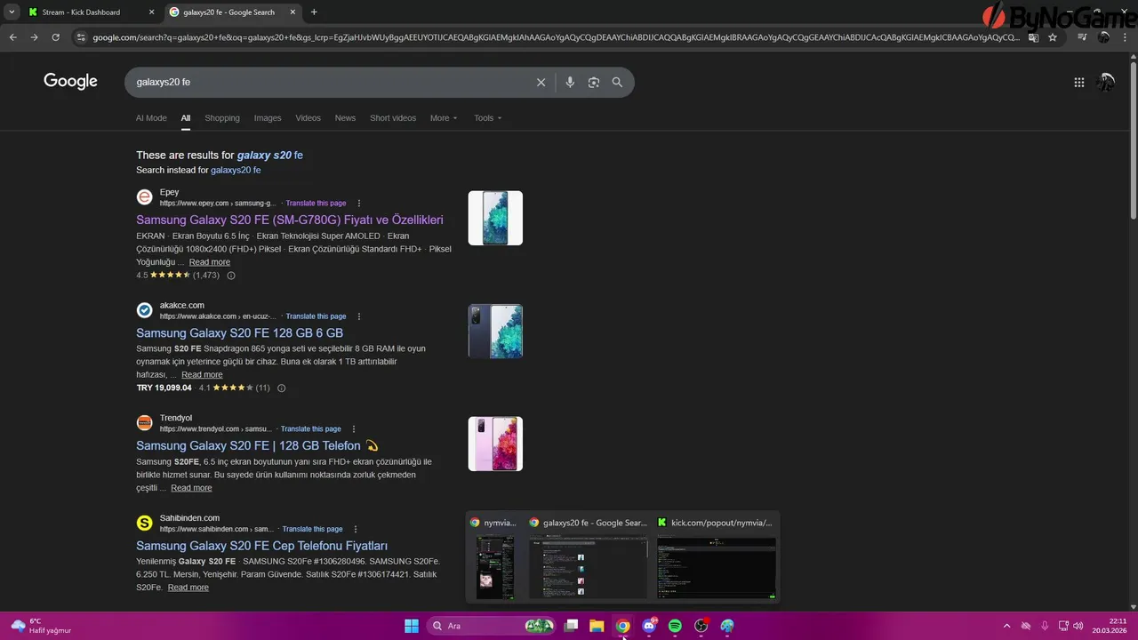This screenshot has height=640, width=1138.
Task: Select the News results tab
Action: pos(345,118)
